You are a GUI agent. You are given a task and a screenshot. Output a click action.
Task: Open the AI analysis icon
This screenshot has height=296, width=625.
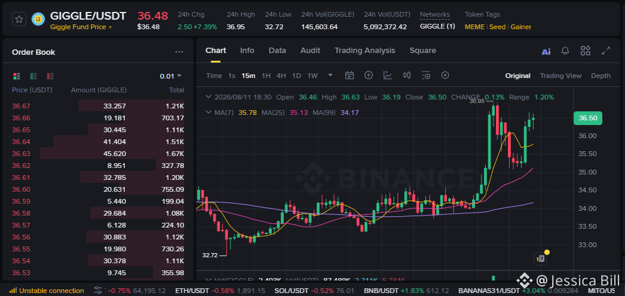[x=546, y=51]
